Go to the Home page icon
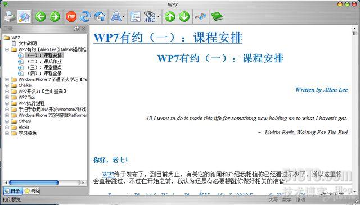This screenshot has width=360, height=205. 100,17
